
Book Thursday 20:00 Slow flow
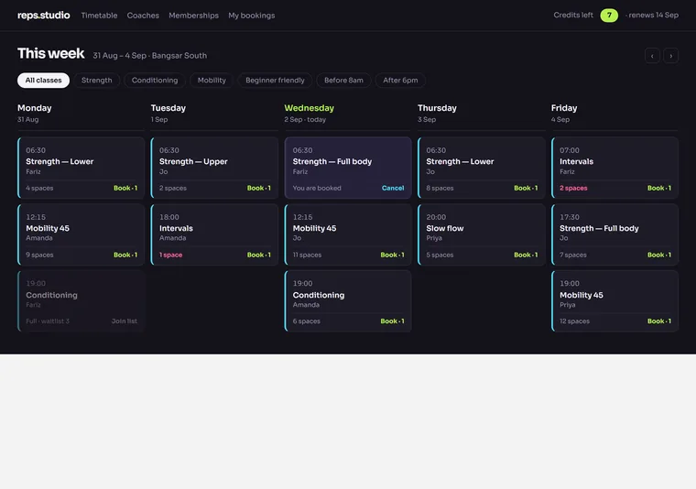click(526, 255)
